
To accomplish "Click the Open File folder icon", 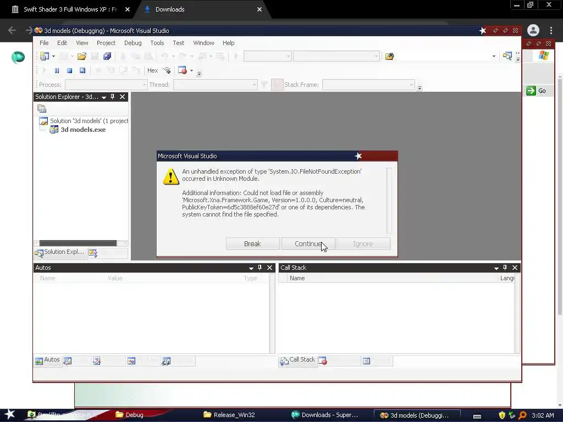I will 81,56.
